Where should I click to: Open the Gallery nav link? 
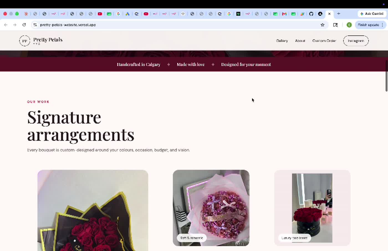282,41
